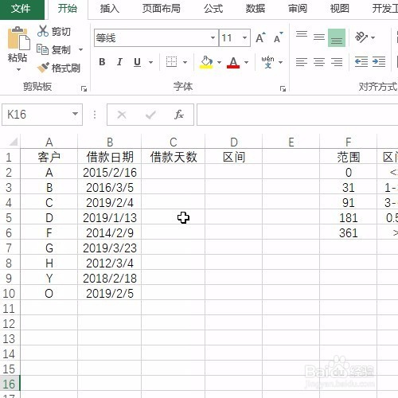Select row 5 header
The image size is (398, 398).
pyautogui.click(x=10, y=218)
